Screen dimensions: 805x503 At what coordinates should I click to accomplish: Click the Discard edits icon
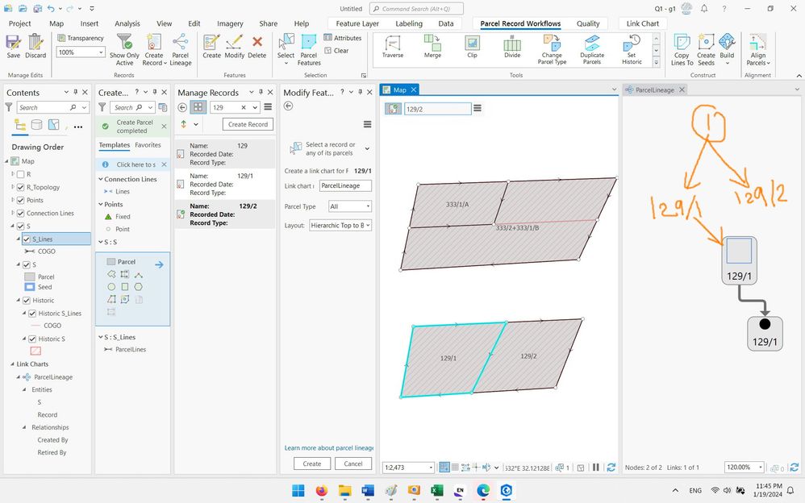click(x=35, y=46)
